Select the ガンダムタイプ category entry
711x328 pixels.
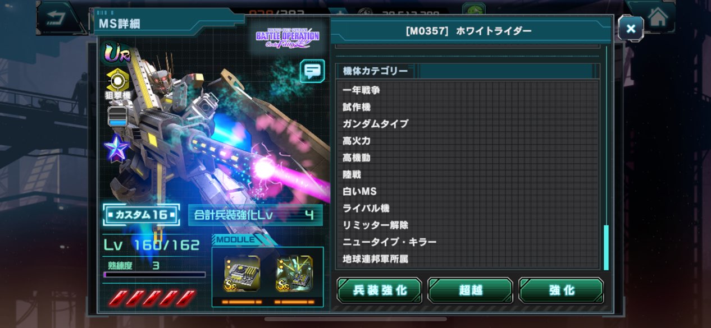tap(375, 124)
